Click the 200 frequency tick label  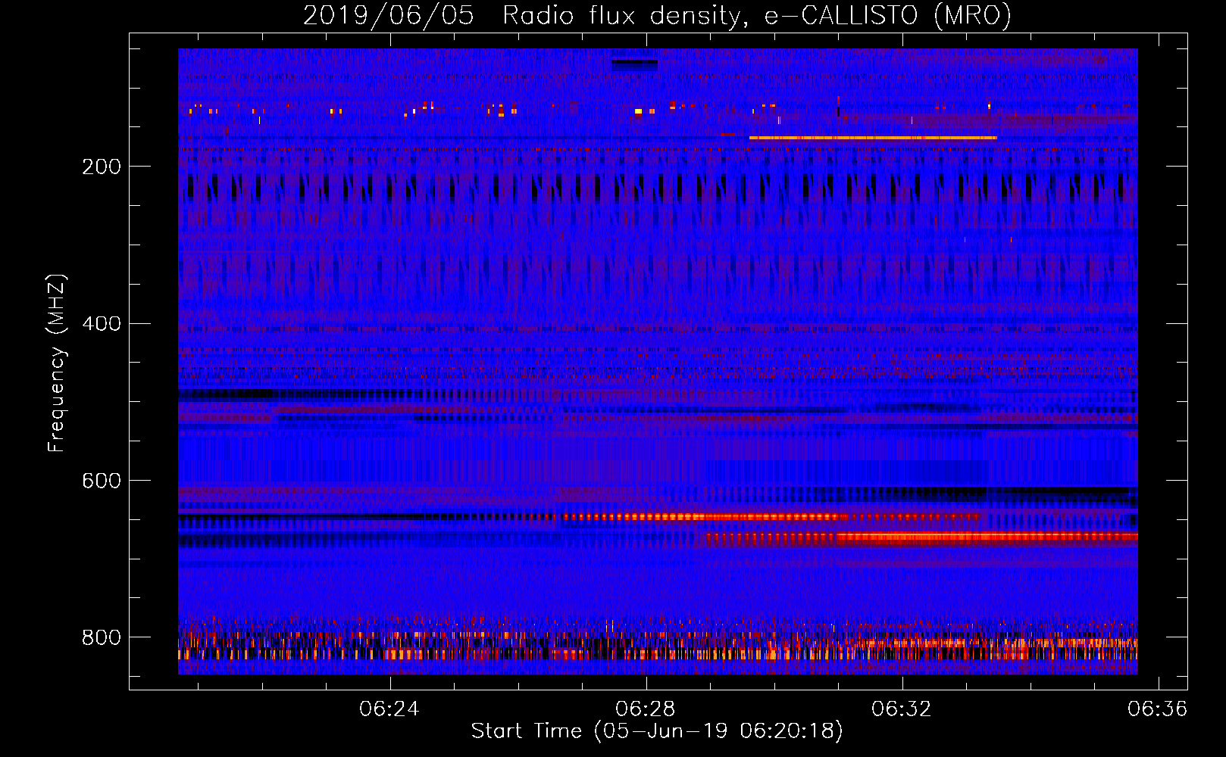(102, 167)
